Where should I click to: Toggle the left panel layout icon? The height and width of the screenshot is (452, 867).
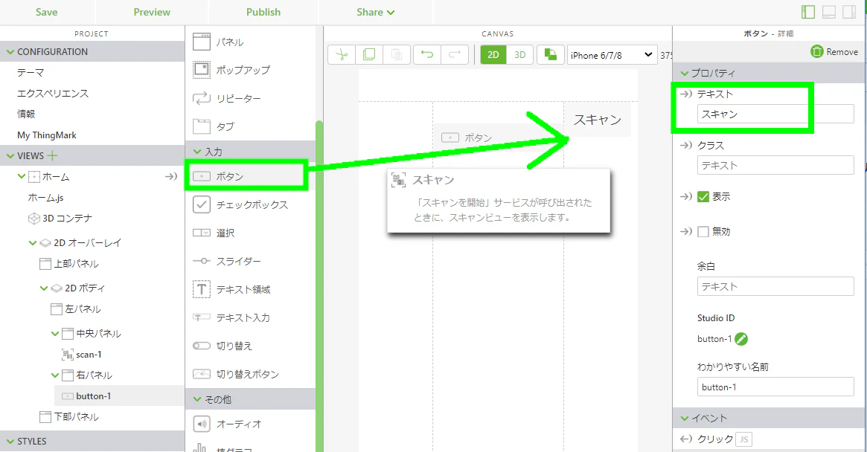[x=808, y=12]
